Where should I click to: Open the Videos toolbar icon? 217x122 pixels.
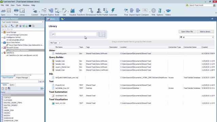(x=168, y=12)
